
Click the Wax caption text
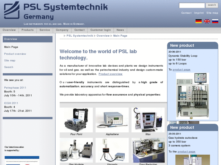pos(148,134)
